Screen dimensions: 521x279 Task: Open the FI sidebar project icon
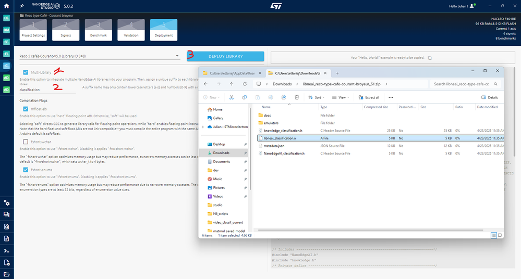point(6,54)
